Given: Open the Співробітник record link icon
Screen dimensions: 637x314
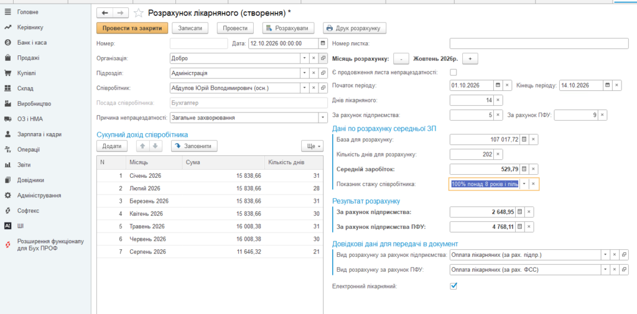Looking at the screenshot, I should click(323, 88).
